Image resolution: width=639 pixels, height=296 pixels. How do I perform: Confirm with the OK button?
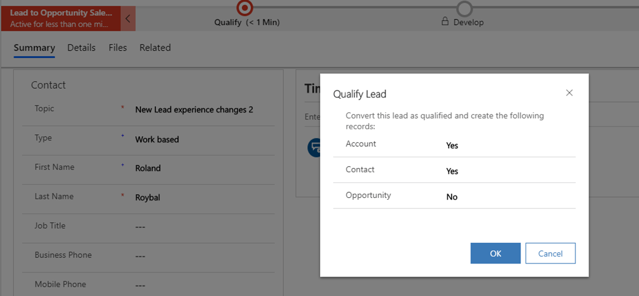coord(495,254)
